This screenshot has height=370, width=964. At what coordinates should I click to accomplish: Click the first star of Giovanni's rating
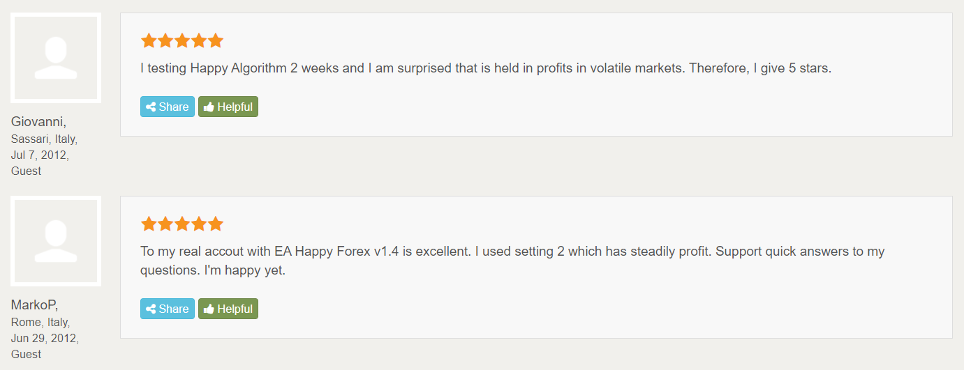pos(149,40)
